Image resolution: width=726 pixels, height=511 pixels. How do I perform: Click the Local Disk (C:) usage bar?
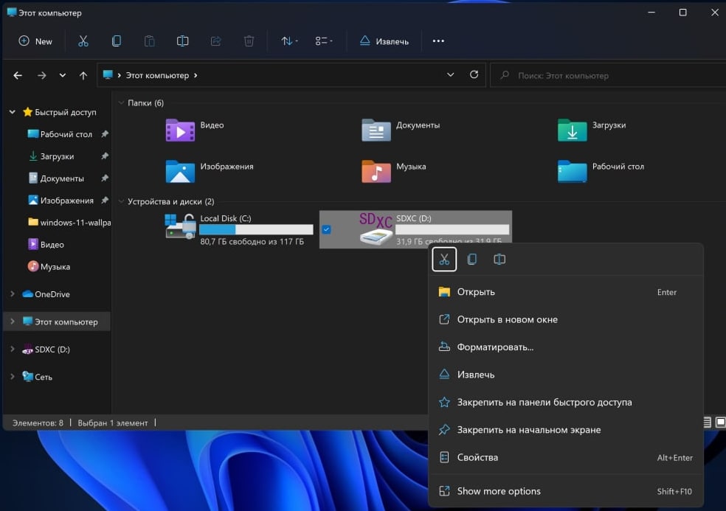[x=256, y=229]
